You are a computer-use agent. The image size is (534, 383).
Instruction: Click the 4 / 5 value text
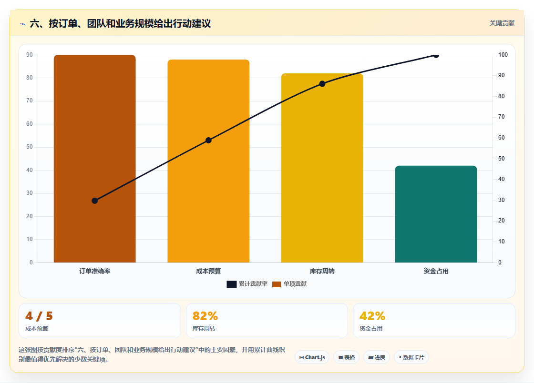(39, 316)
